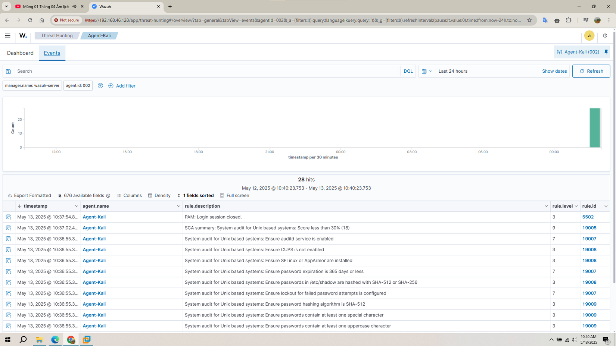Viewport: 616px width, 346px height.
Task: Open the help icon in the header
Action: [605, 36]
